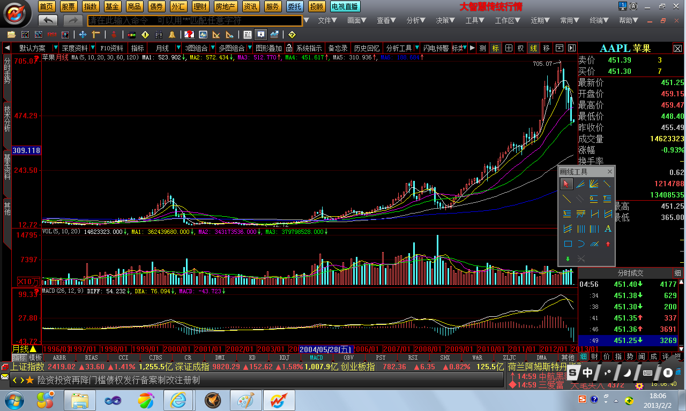Select the fan lines (Gann fan) drawing tool
Image resolution: width=686 pixels, height=411 pixels.
click(x=594, y=184)
